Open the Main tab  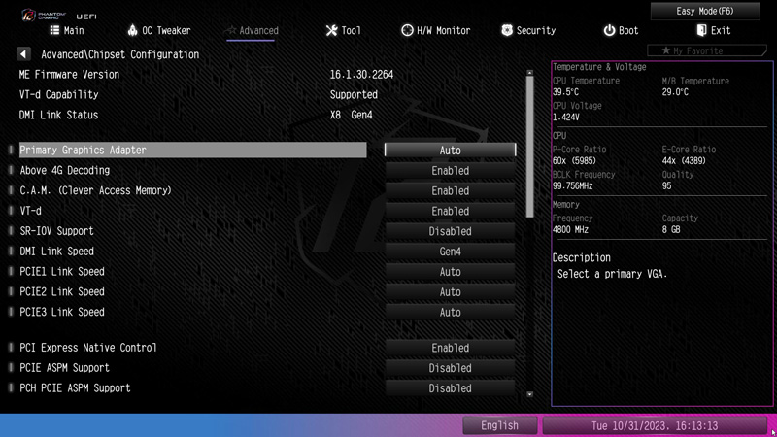[x=67, y=31]
